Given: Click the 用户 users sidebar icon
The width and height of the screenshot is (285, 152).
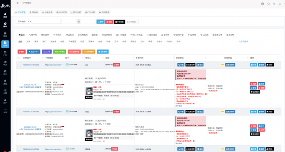Looking at the screenshot, I should click(5, 101).
